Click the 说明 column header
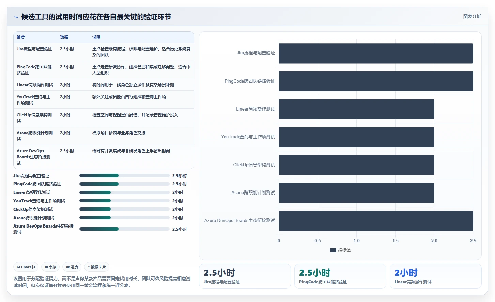 click(96, 37)
